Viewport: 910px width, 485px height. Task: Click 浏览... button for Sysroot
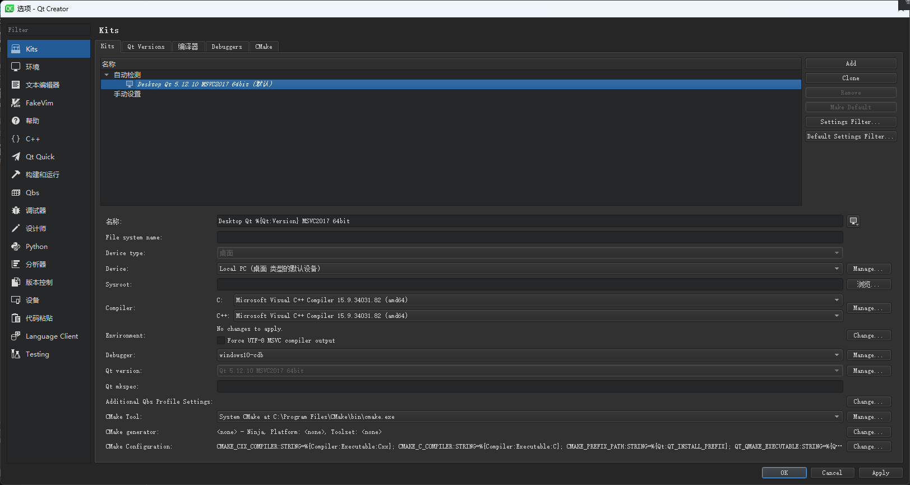pyautogui.click(x=869, y=284)
